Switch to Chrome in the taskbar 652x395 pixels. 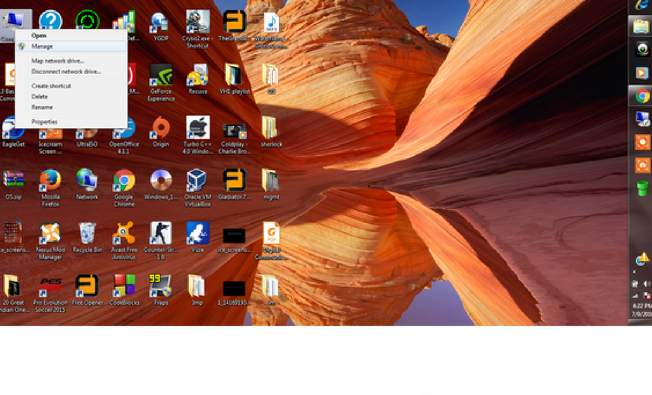pyautogui.click(x=642, y=96)
